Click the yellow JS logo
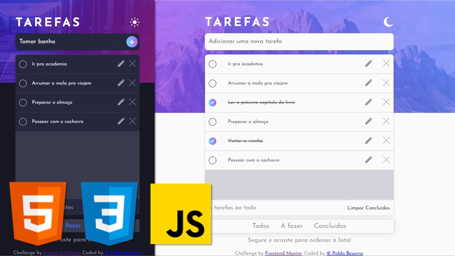 181,214
